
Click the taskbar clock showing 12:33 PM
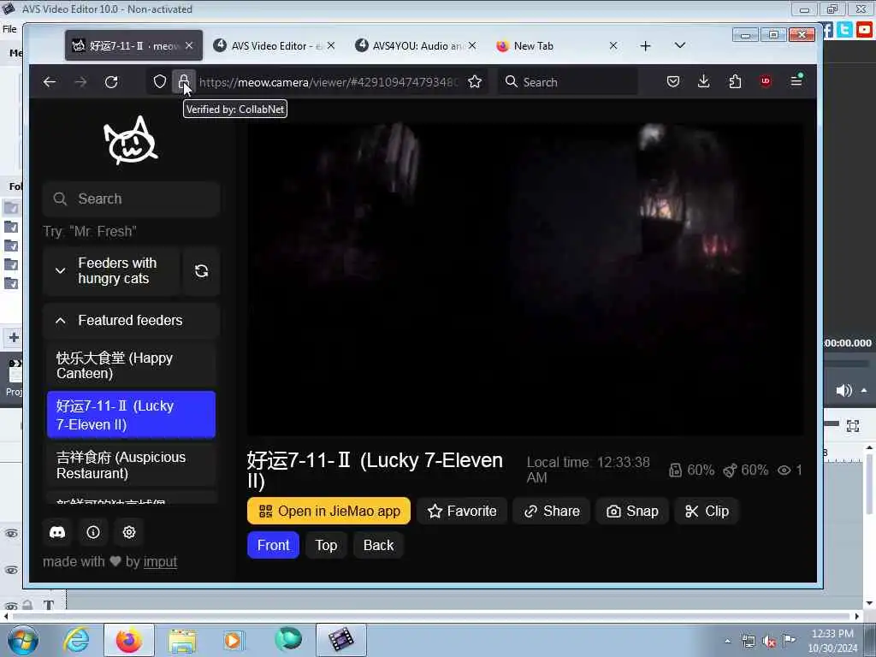point(832,641)
